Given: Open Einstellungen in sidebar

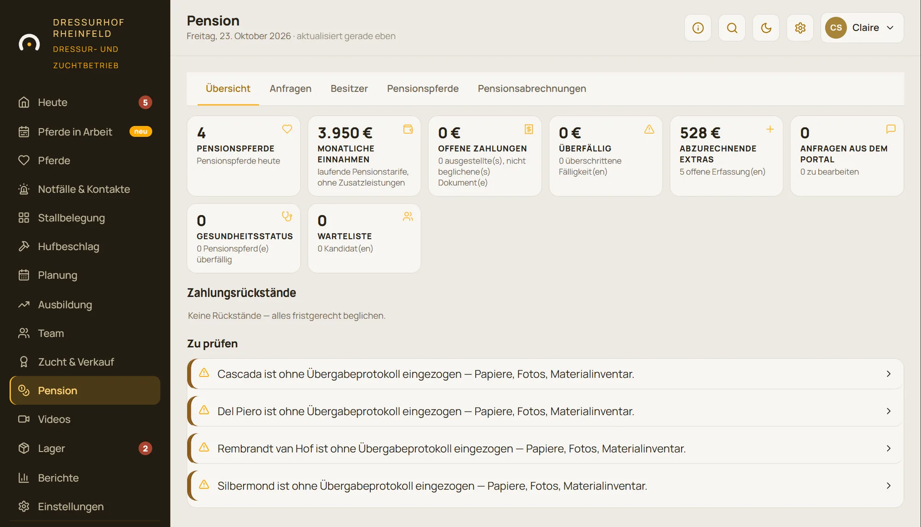Looking at the screenshot, I should pyautogui.click(x=85, y=506).
